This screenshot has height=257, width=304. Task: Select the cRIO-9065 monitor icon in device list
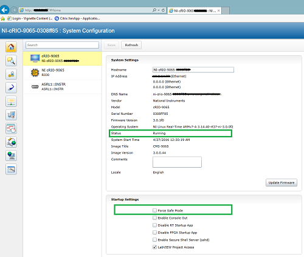35,58
